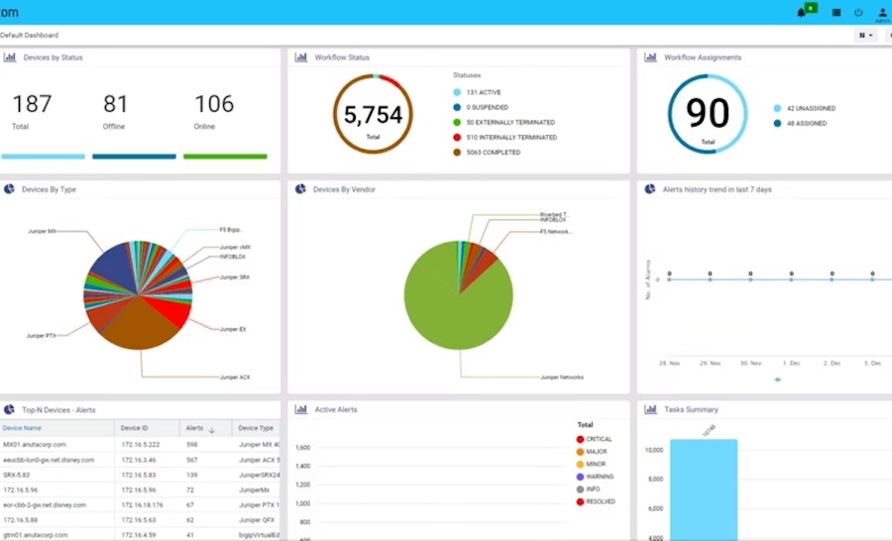This screenshot has width=892, height=541.
Task: Click the grid menu icon in header
Action: [x=836, y=12]
